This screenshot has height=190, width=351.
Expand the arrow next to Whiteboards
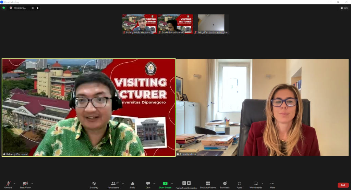(262, 183)
